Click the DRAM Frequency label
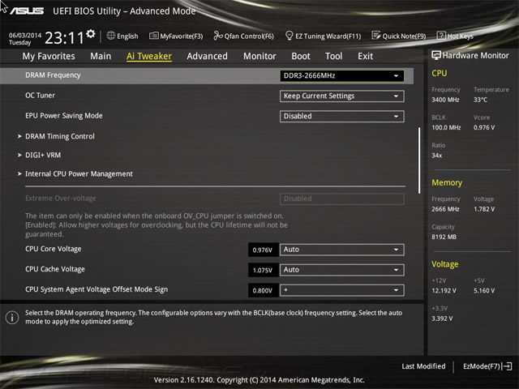 tap(53, 75)
